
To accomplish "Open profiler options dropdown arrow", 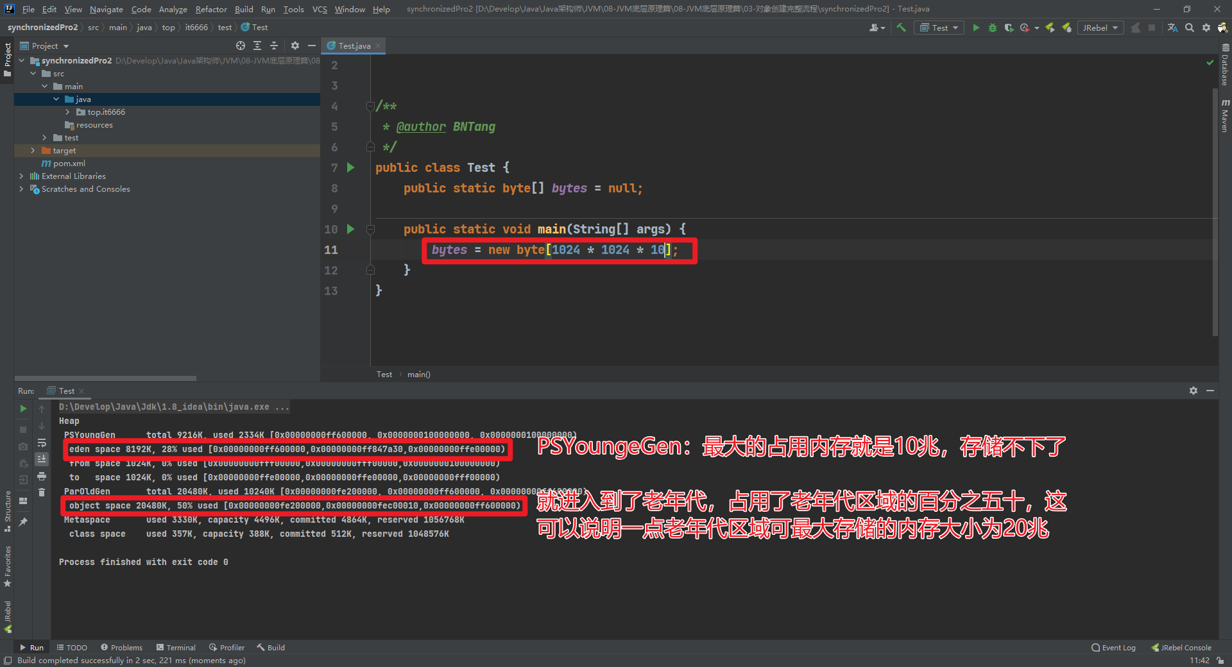I will tap(1036, 28).
